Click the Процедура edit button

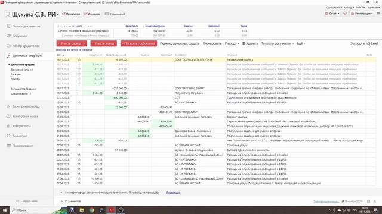[x=71, y=14]
